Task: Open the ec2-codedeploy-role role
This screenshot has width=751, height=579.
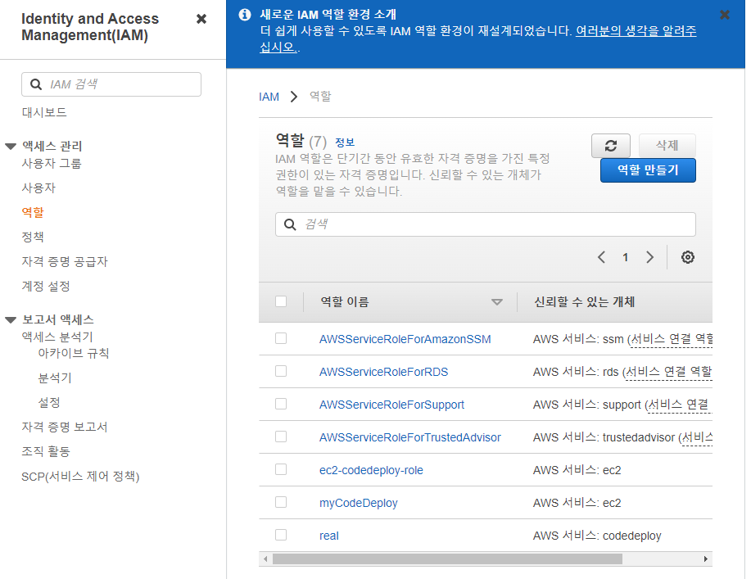Action: click(x=371, y=470)
